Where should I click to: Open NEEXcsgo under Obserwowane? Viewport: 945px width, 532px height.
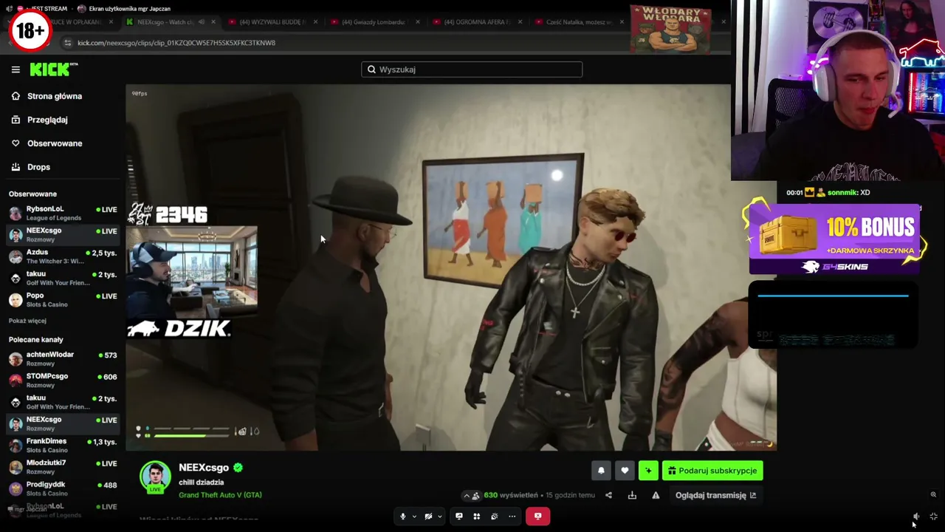63,234
